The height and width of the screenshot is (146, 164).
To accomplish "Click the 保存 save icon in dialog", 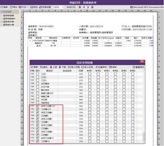I will pyautogui.click(x=111, y=67).
